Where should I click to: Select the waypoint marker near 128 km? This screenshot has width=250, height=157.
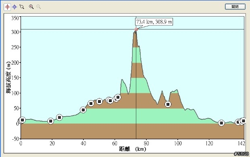tap(221, 123)
